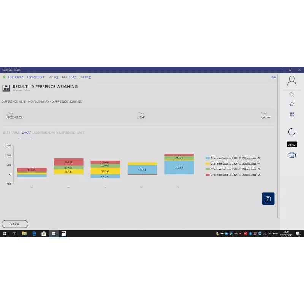Viewport: 304px width, 304px height.
Task: Click the circular refresh arrow icon
Action: coord(291,132)
